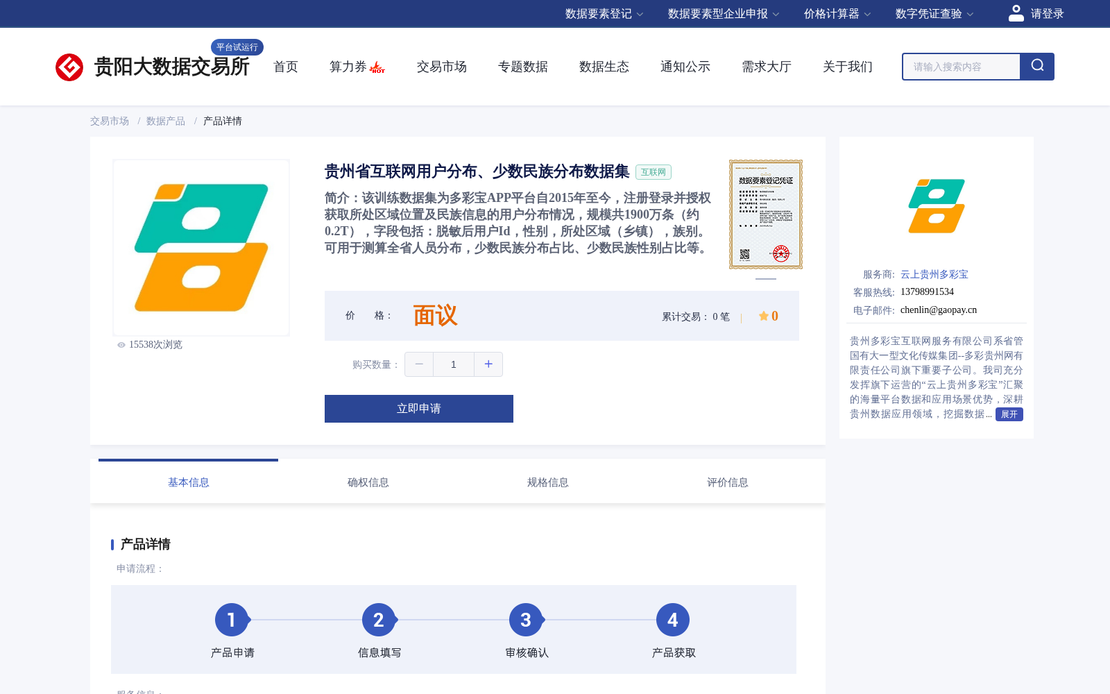The image size is (1110, 694).
Task: Click the product title 贵州省互联网用户分布
Action: [477, 171]
